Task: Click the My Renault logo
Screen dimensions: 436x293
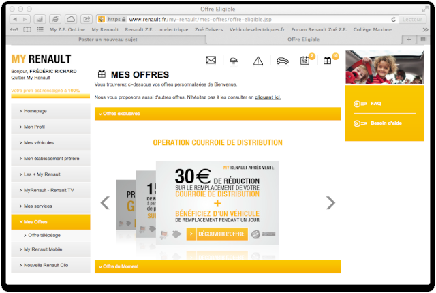Action: pyautogui.click(x=41, y=59)
